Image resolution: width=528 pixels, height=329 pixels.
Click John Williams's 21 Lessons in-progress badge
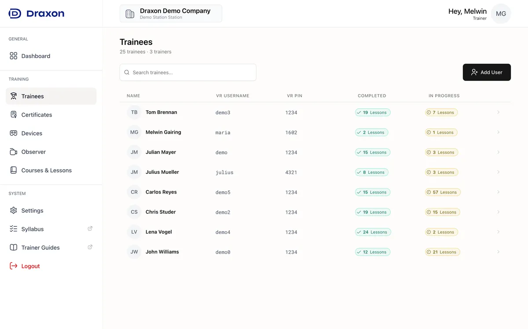coord(443,252)
